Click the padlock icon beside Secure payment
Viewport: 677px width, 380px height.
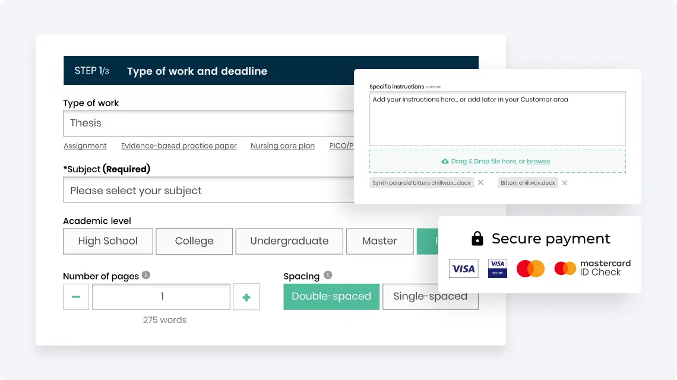(477, 238)
